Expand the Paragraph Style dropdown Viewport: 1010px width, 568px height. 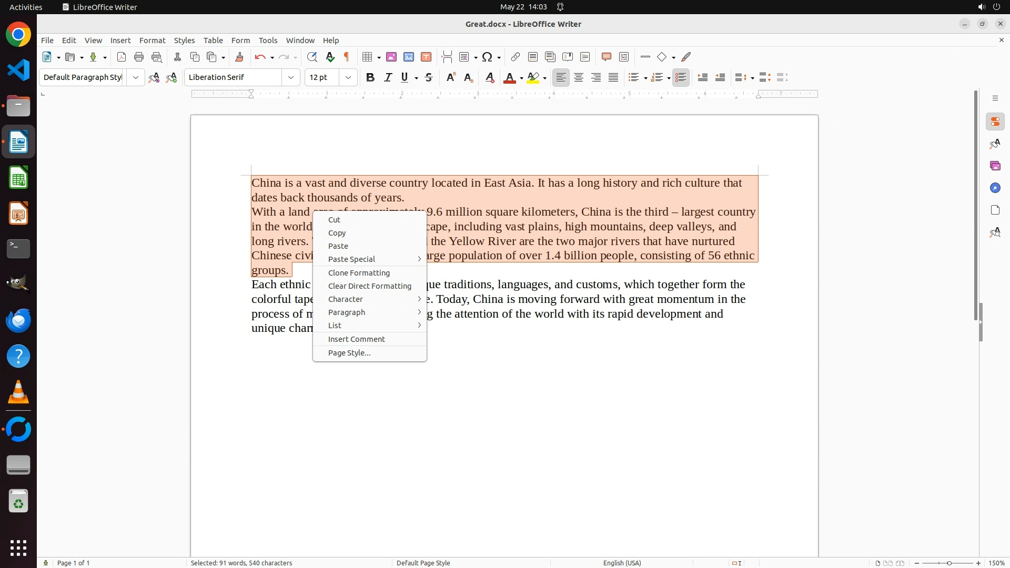pos(135,77)
